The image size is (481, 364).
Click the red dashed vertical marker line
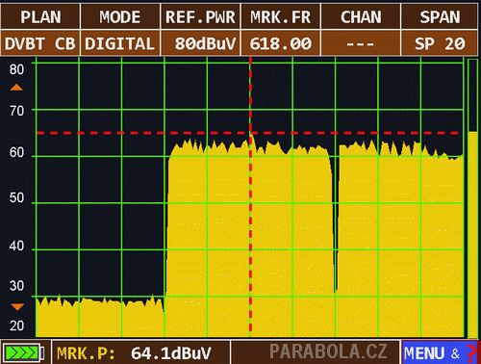[250, 195]
